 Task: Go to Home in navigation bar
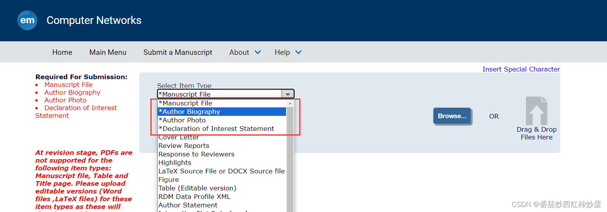(62, 52)
